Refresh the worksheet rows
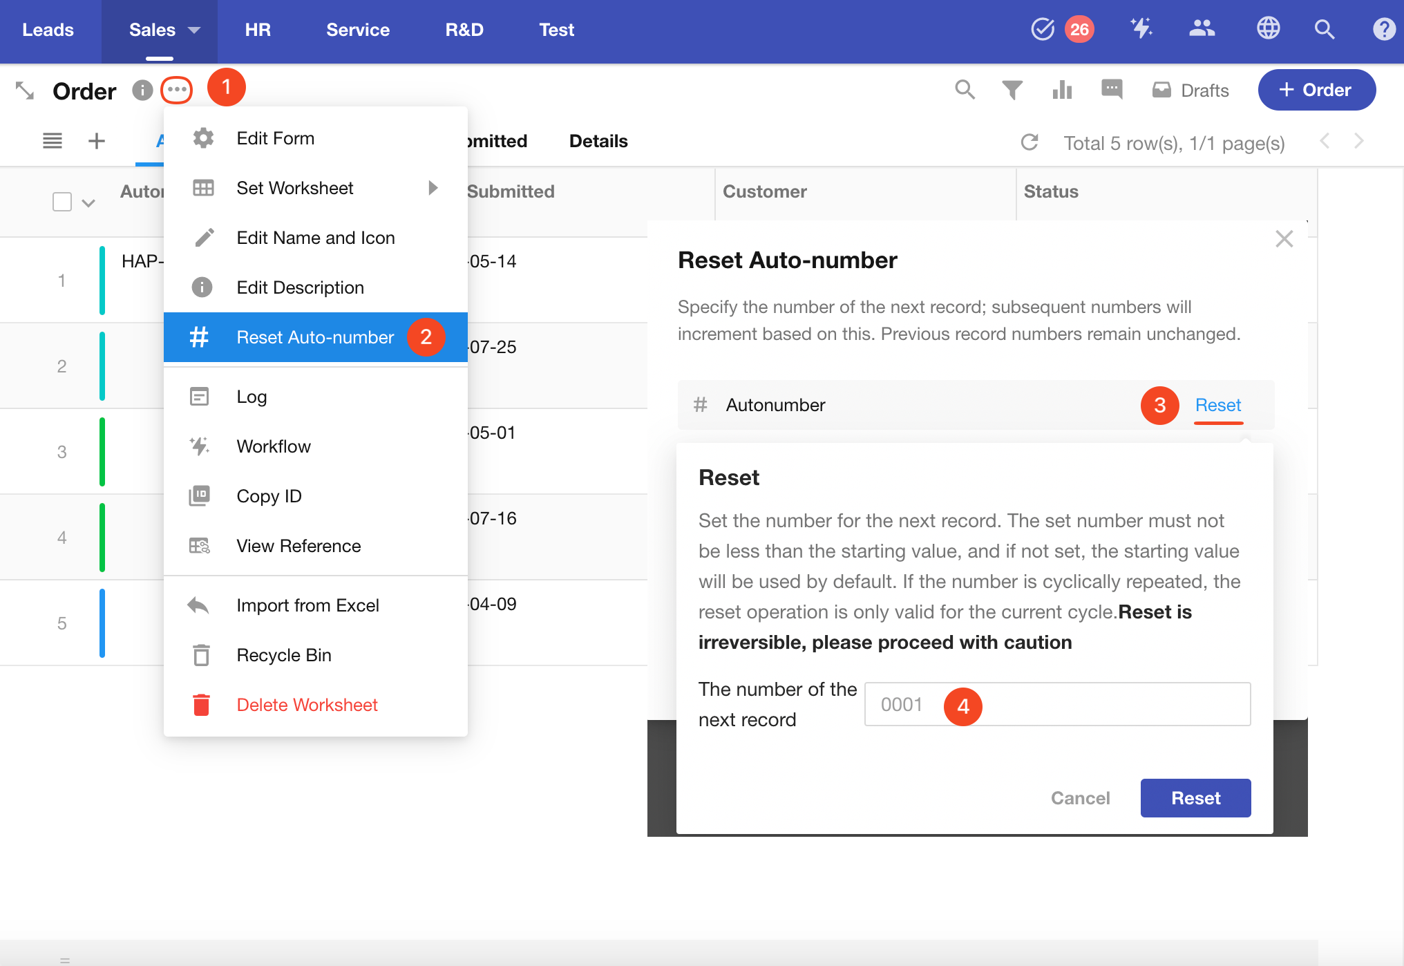This screenshot has height=966, width=1404. pos(1030,142)
